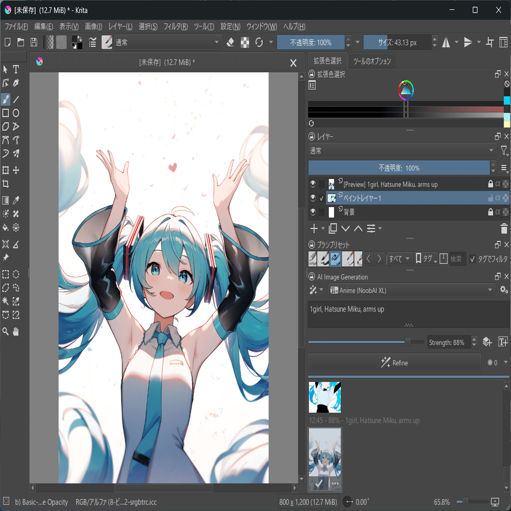Toggle alpha lock on ペイントレイヤー1
Image resolution: width=511 pixels, height=511 pixels.
[497, 198]
